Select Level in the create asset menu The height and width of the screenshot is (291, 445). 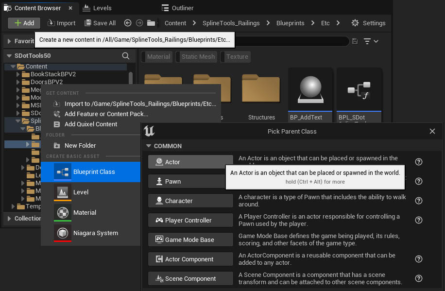(91, 192)
